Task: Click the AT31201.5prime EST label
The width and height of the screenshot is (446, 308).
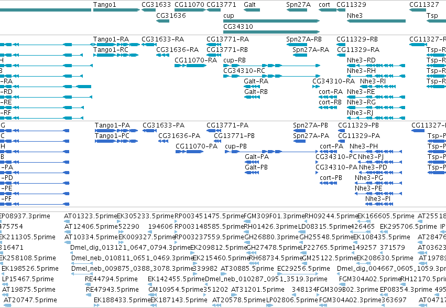Action: pos(258,290)
